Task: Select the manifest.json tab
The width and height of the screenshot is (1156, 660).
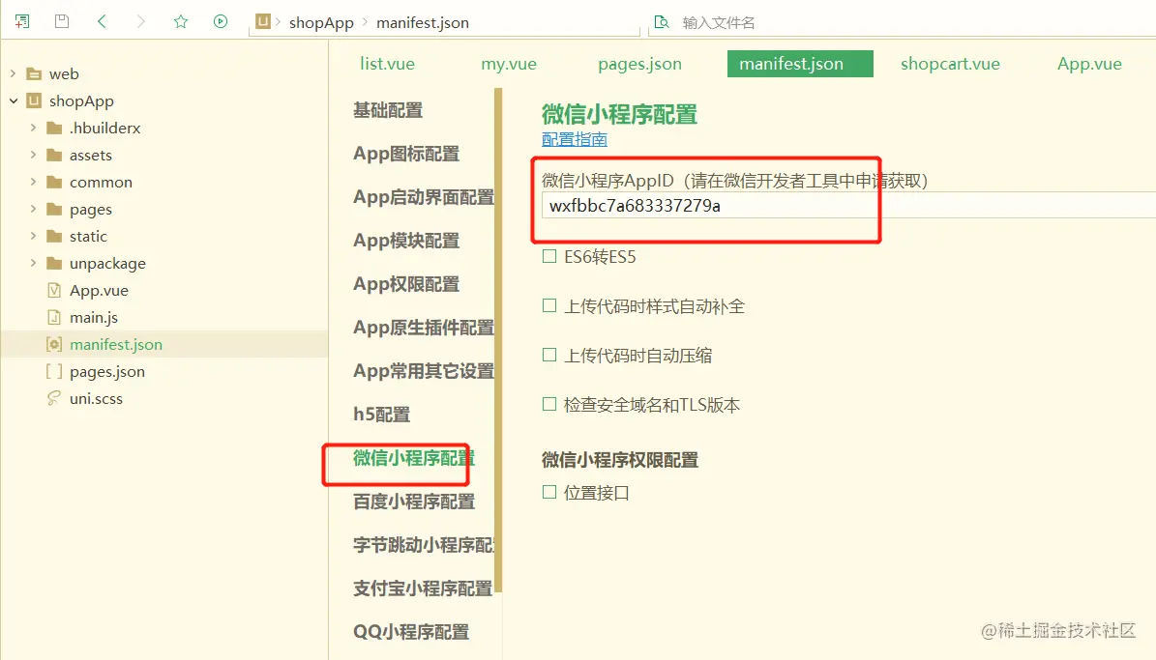Action: [x=800, y=64]
